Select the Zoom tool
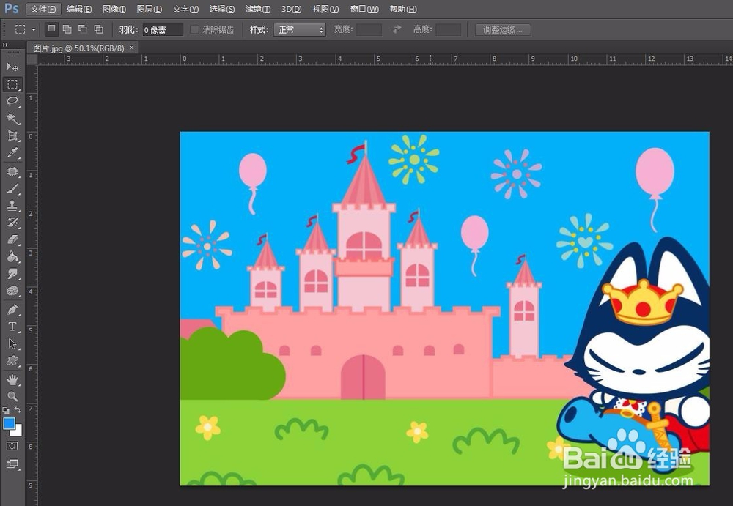 (12, 396)
